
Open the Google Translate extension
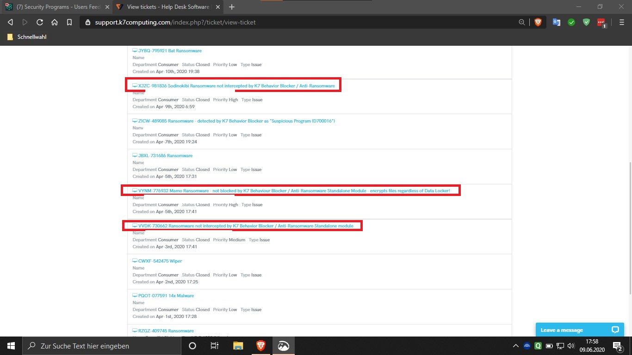coord(557,22)
